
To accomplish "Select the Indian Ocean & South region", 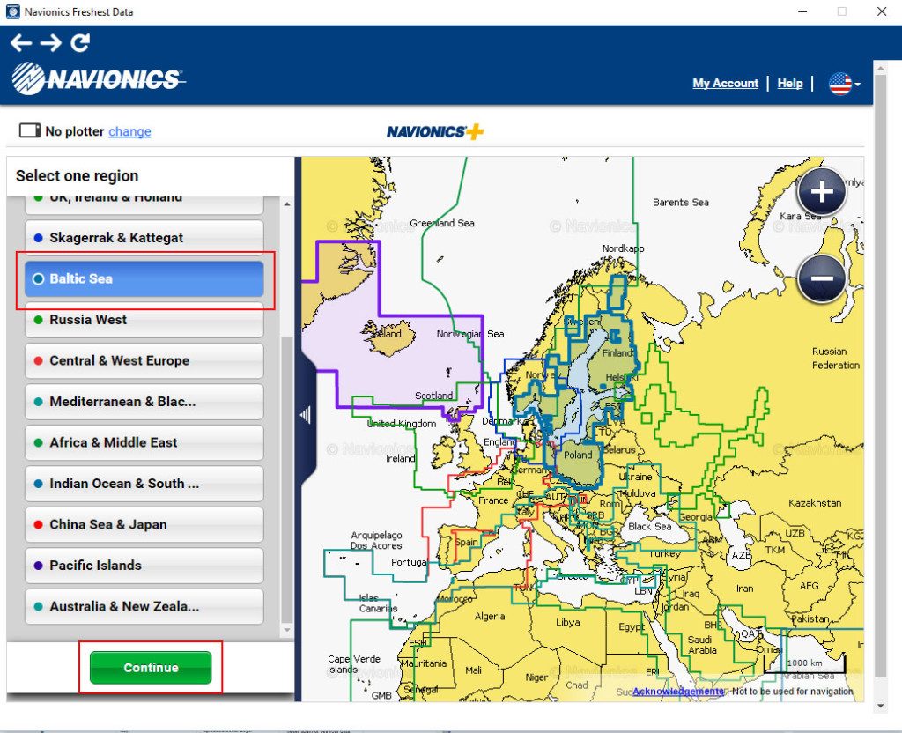I will point(144,484).
